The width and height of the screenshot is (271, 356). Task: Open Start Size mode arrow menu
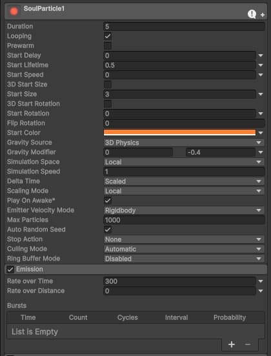(x=261, y=94)
